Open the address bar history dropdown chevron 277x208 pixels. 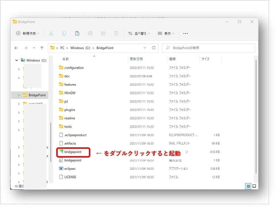click(x=145, y=48)
